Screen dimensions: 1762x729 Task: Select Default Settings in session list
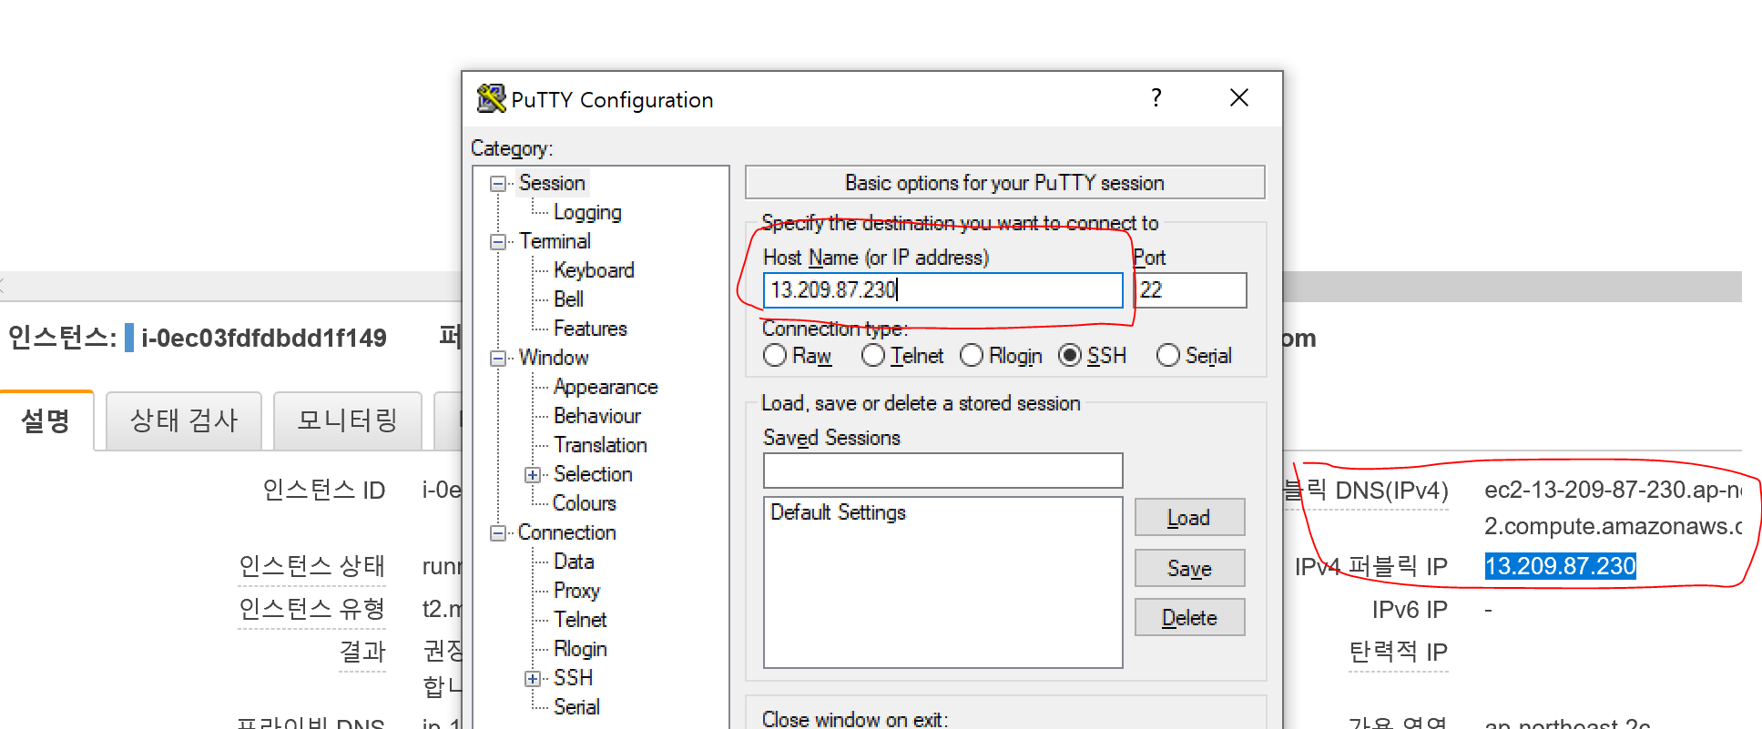[838, 512]
